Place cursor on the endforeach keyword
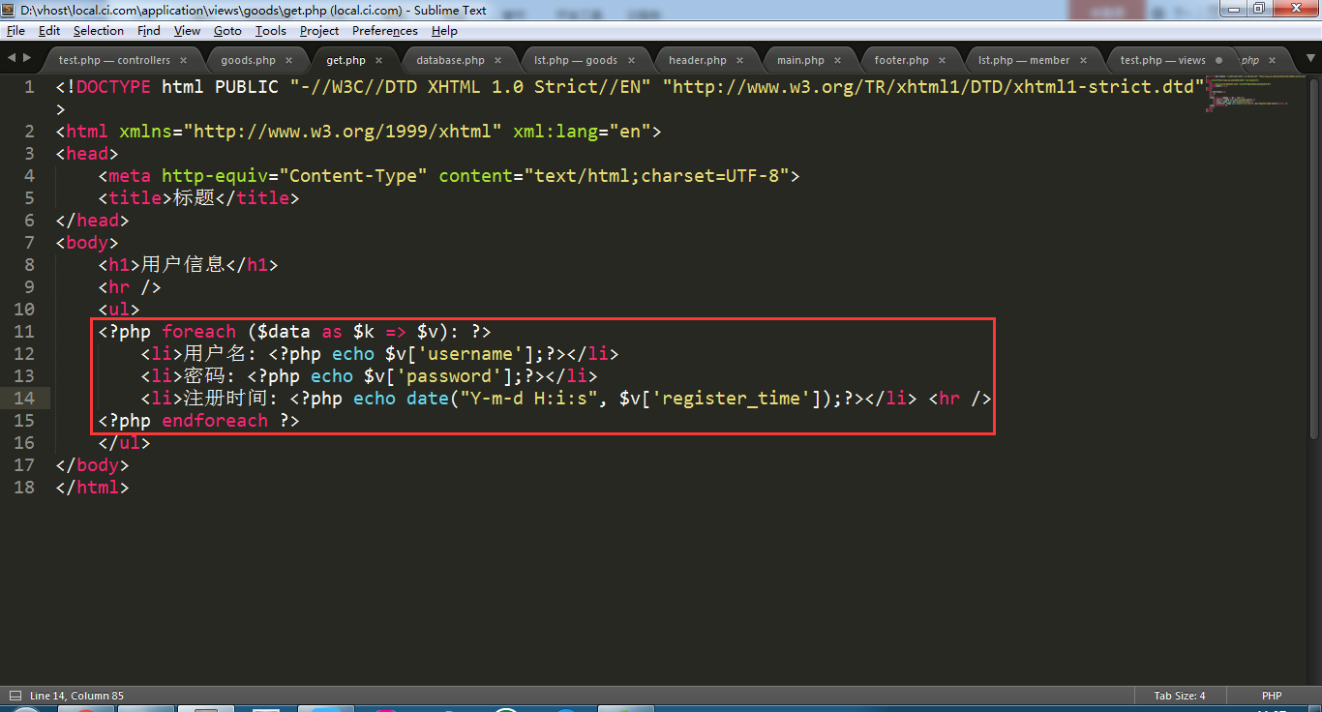Screen dimensions: 1322x712 click(214, 421)
